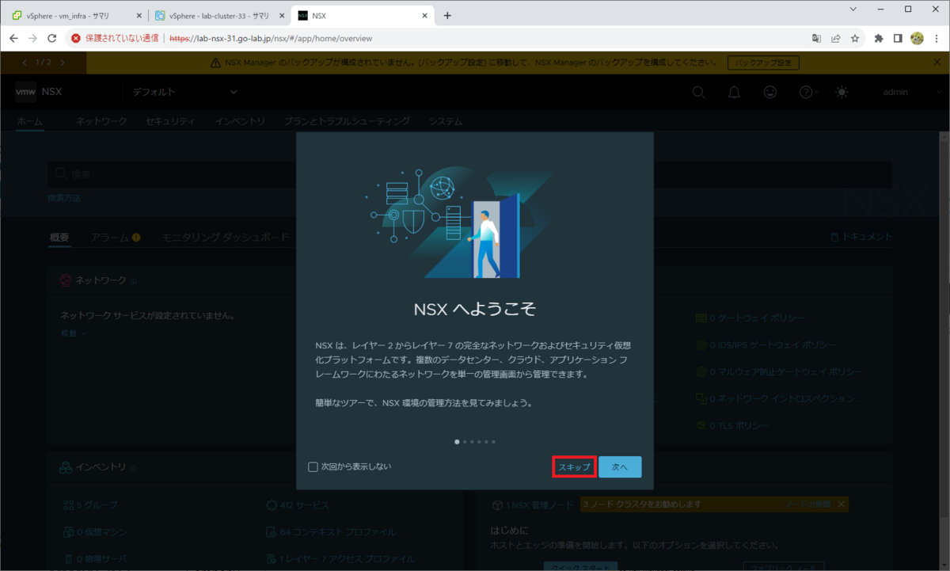
Task: Open the ネットワーク tab
Action: (x=101, y=121)
